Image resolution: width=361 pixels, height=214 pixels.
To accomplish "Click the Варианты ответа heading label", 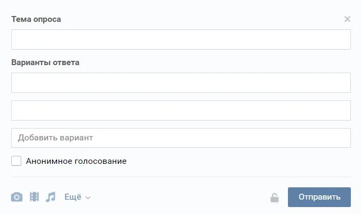I will 45,62.
